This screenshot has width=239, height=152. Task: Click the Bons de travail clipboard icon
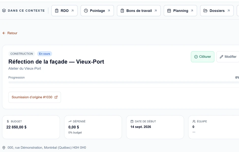point(122,11)
